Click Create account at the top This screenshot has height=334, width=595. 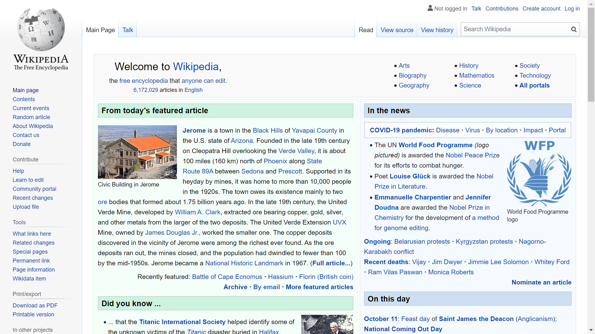[x=541, y=9]
